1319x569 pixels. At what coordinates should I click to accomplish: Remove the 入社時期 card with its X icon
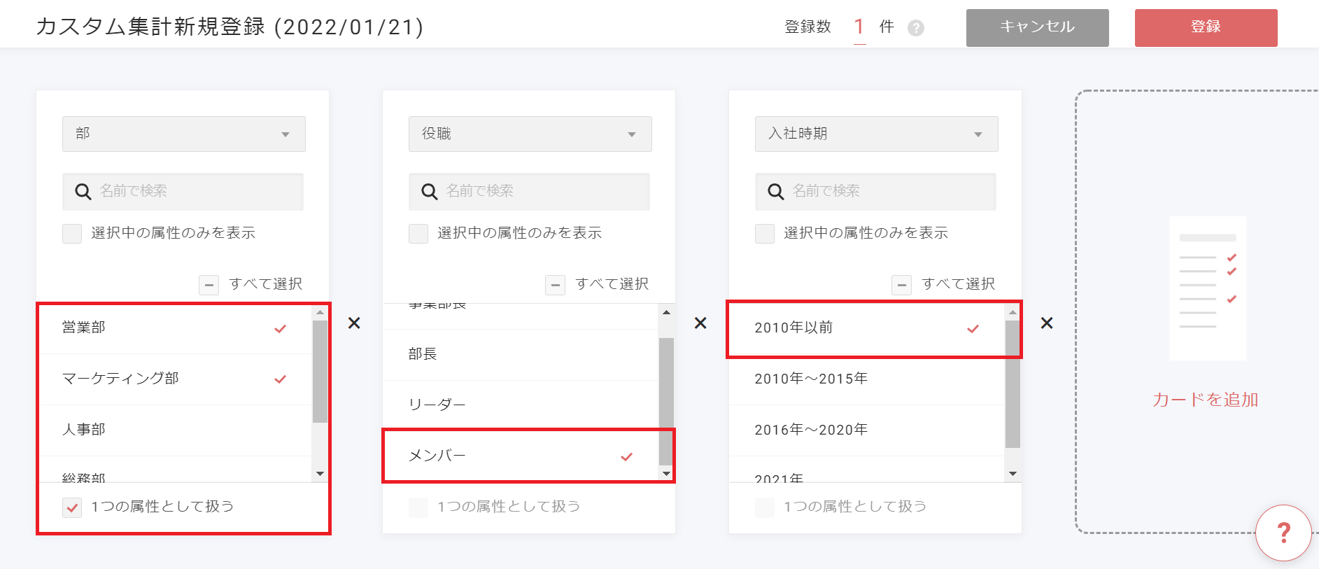point(1046,323)
